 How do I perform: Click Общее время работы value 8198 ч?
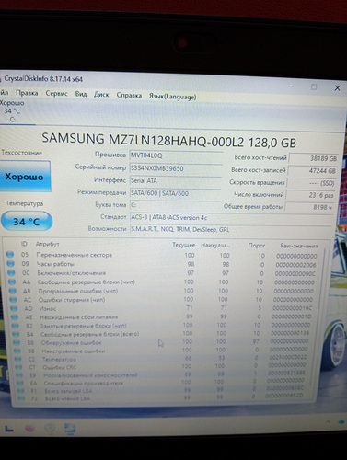coord(308,207)
